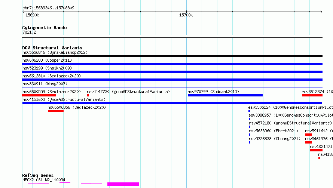
Task: Click the blue marker under nsv4572180
Action: click(x=250, y=127)
